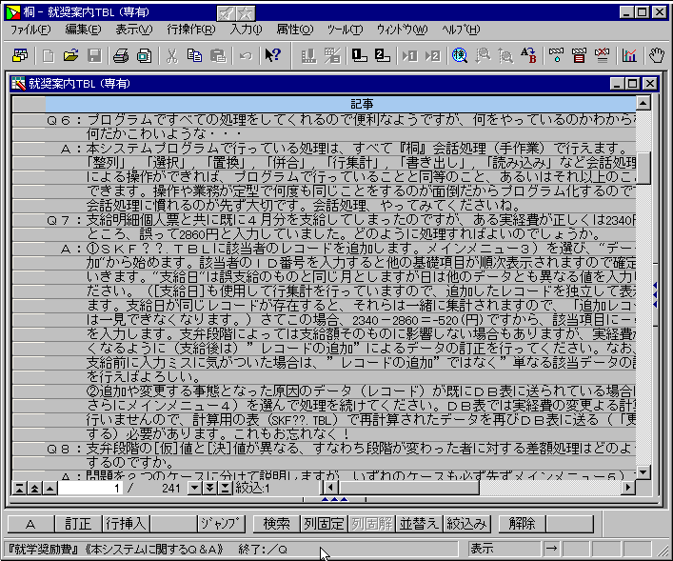The height and width of the screenshot is (561, 673).
Task: Select the hand pan tool
Action: pos(657,55)
